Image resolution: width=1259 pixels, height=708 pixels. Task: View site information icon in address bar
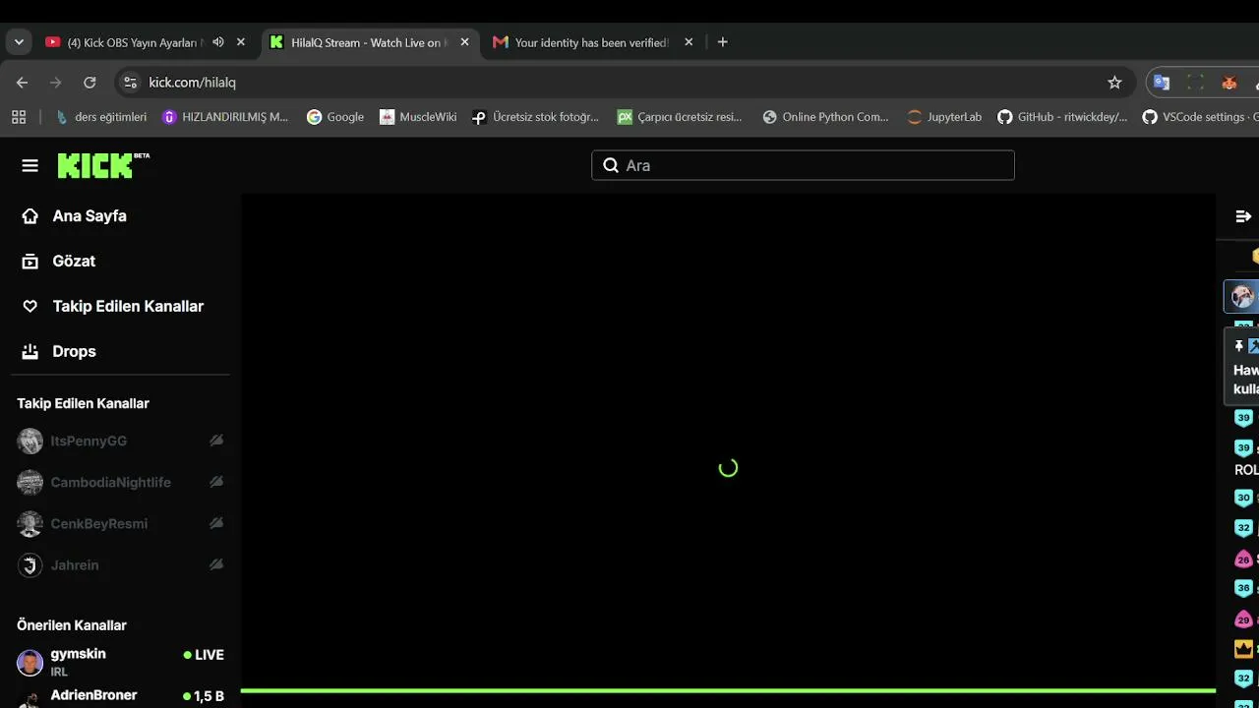tap(130, 83)
